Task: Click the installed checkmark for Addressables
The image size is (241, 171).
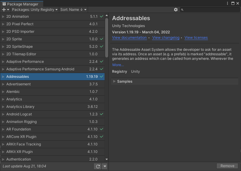Action: (x=102, y=76)
